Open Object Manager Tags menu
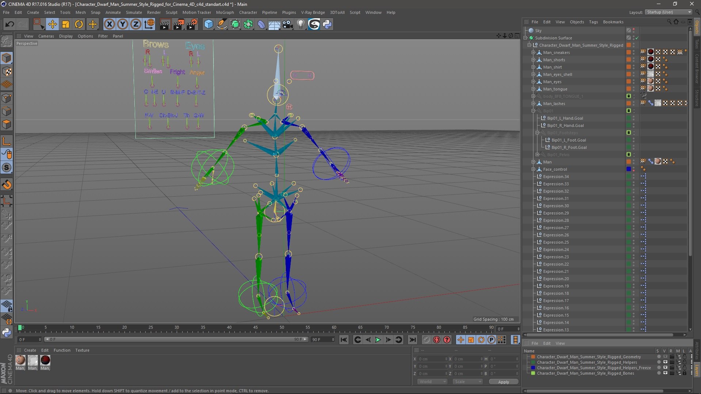The image size is (701, 394). pyautogui.click(x=593, y=22)
